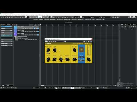Open the Rack dropdown in right zone
This screenshot has height=102, width=137.
[132, 29]
